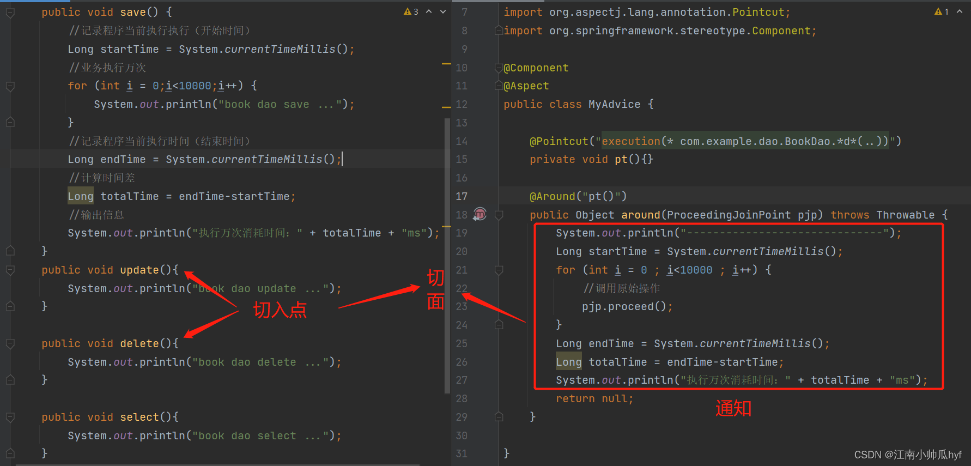Click line number 7 in gutter
This screenshot has width=971, height=466.
pyautogui.click(x=464, y=12)
